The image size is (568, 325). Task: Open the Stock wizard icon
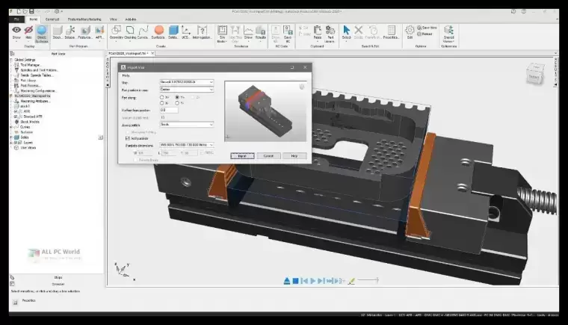(58, 30)
